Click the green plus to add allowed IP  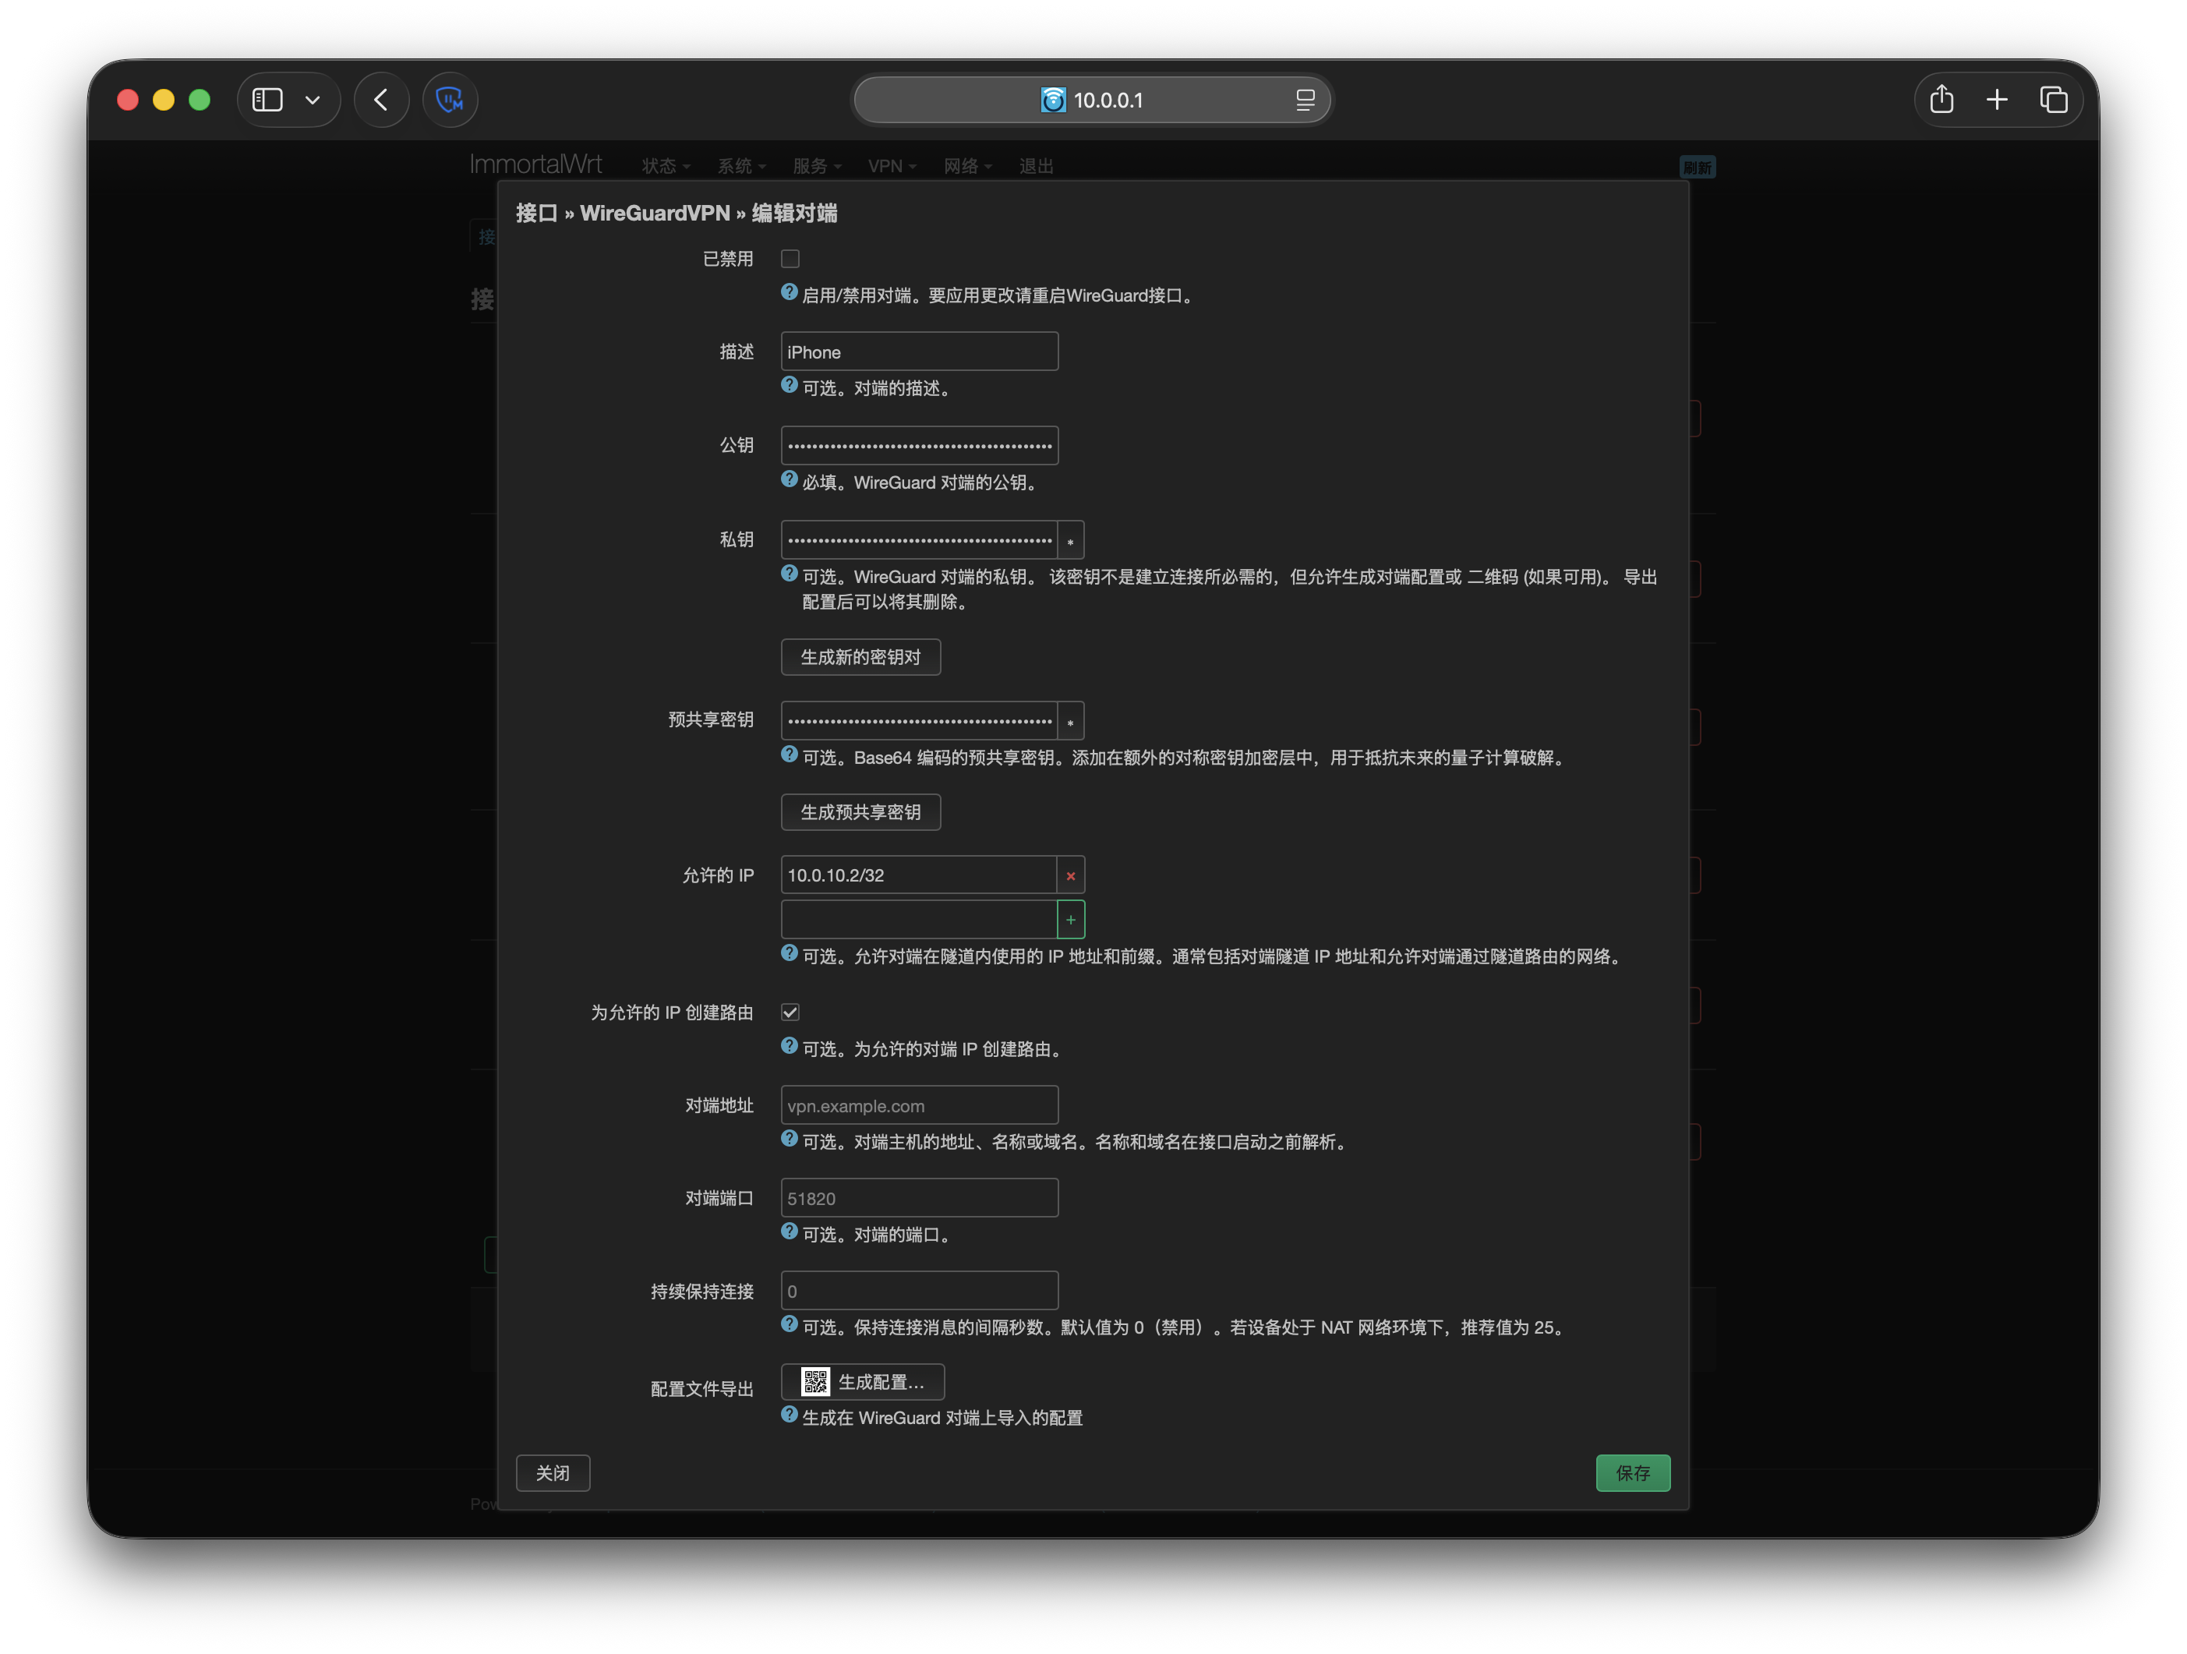1070,921
